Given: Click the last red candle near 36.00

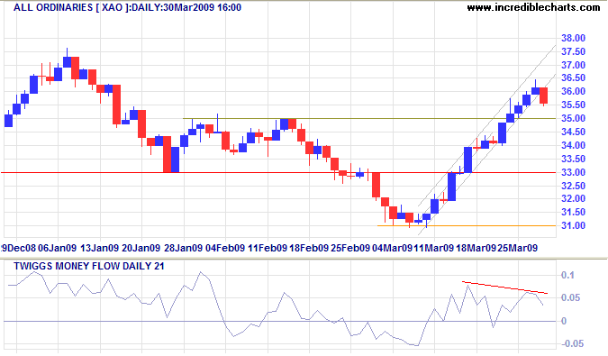Looking at the screenshot, I should point(544,96).
